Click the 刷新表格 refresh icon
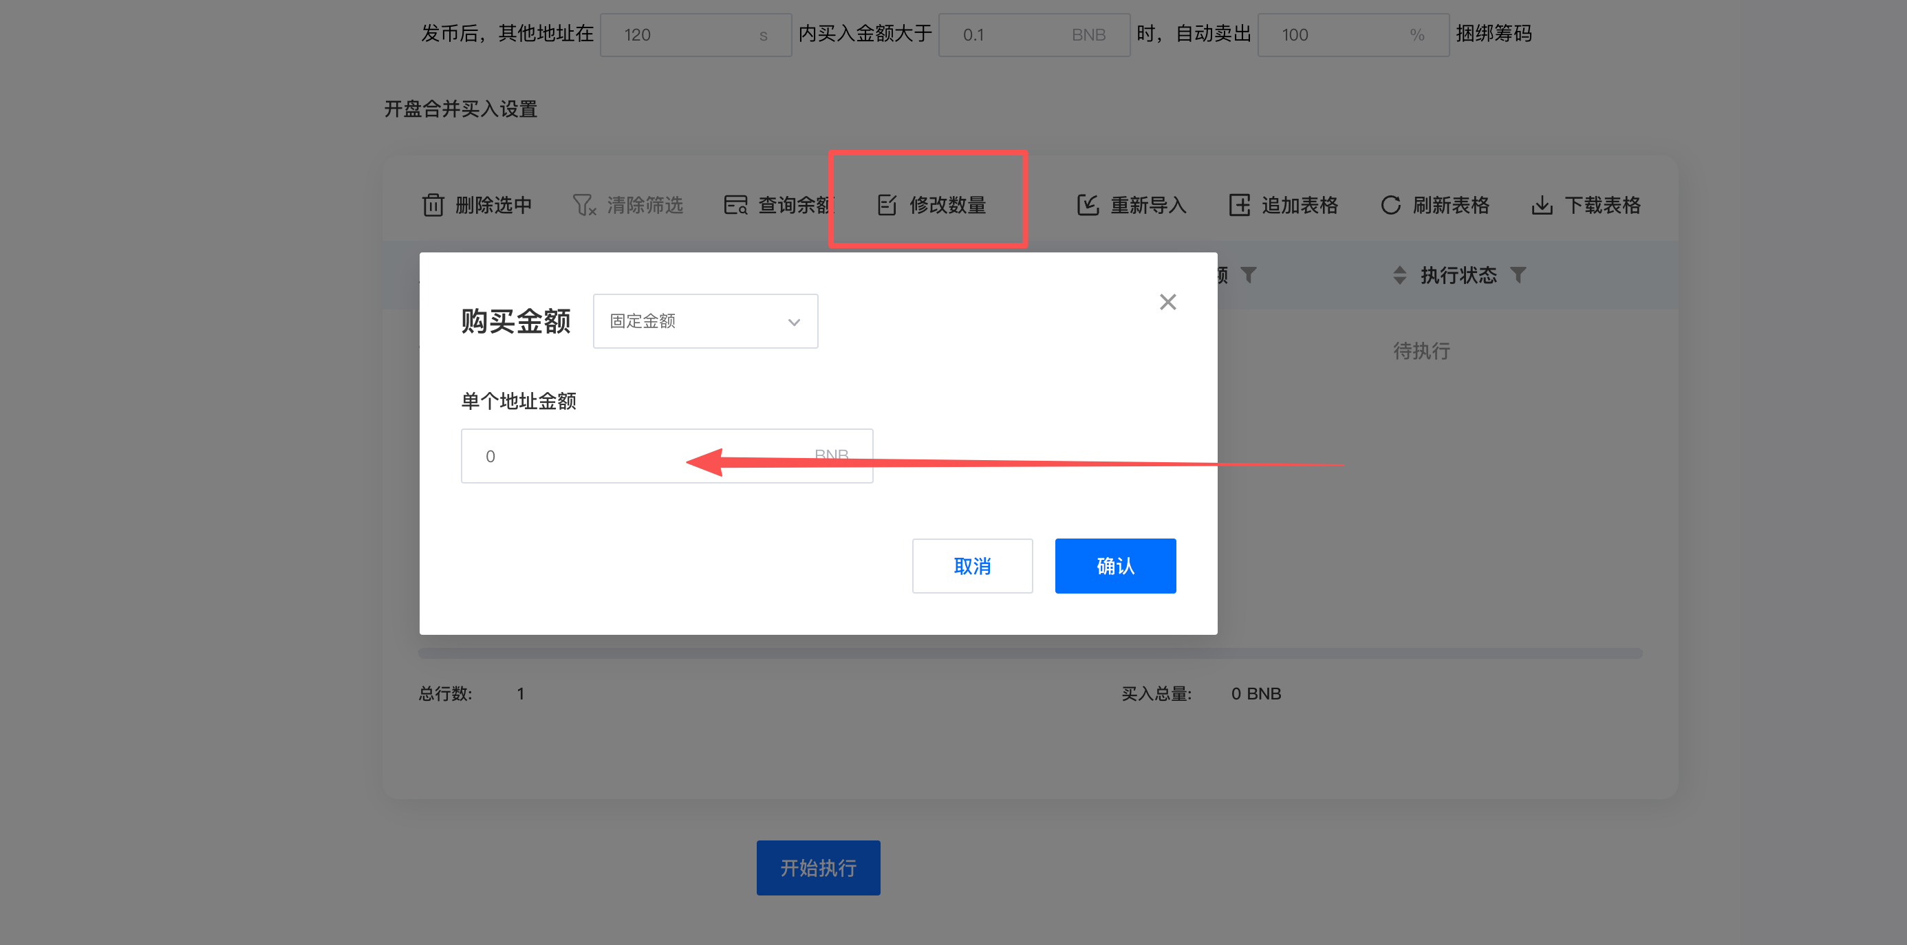 point(1390,205)
